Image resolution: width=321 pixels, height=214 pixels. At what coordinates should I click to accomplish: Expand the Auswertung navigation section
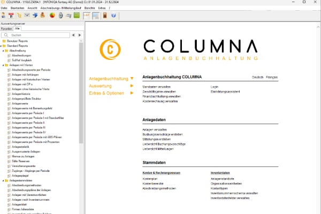pyautogui.click(x=132, y=86)
